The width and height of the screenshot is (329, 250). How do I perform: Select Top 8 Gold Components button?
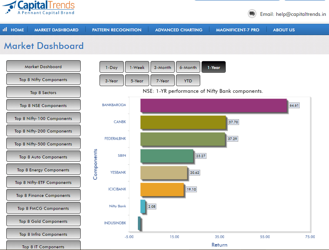coord(43,221)
